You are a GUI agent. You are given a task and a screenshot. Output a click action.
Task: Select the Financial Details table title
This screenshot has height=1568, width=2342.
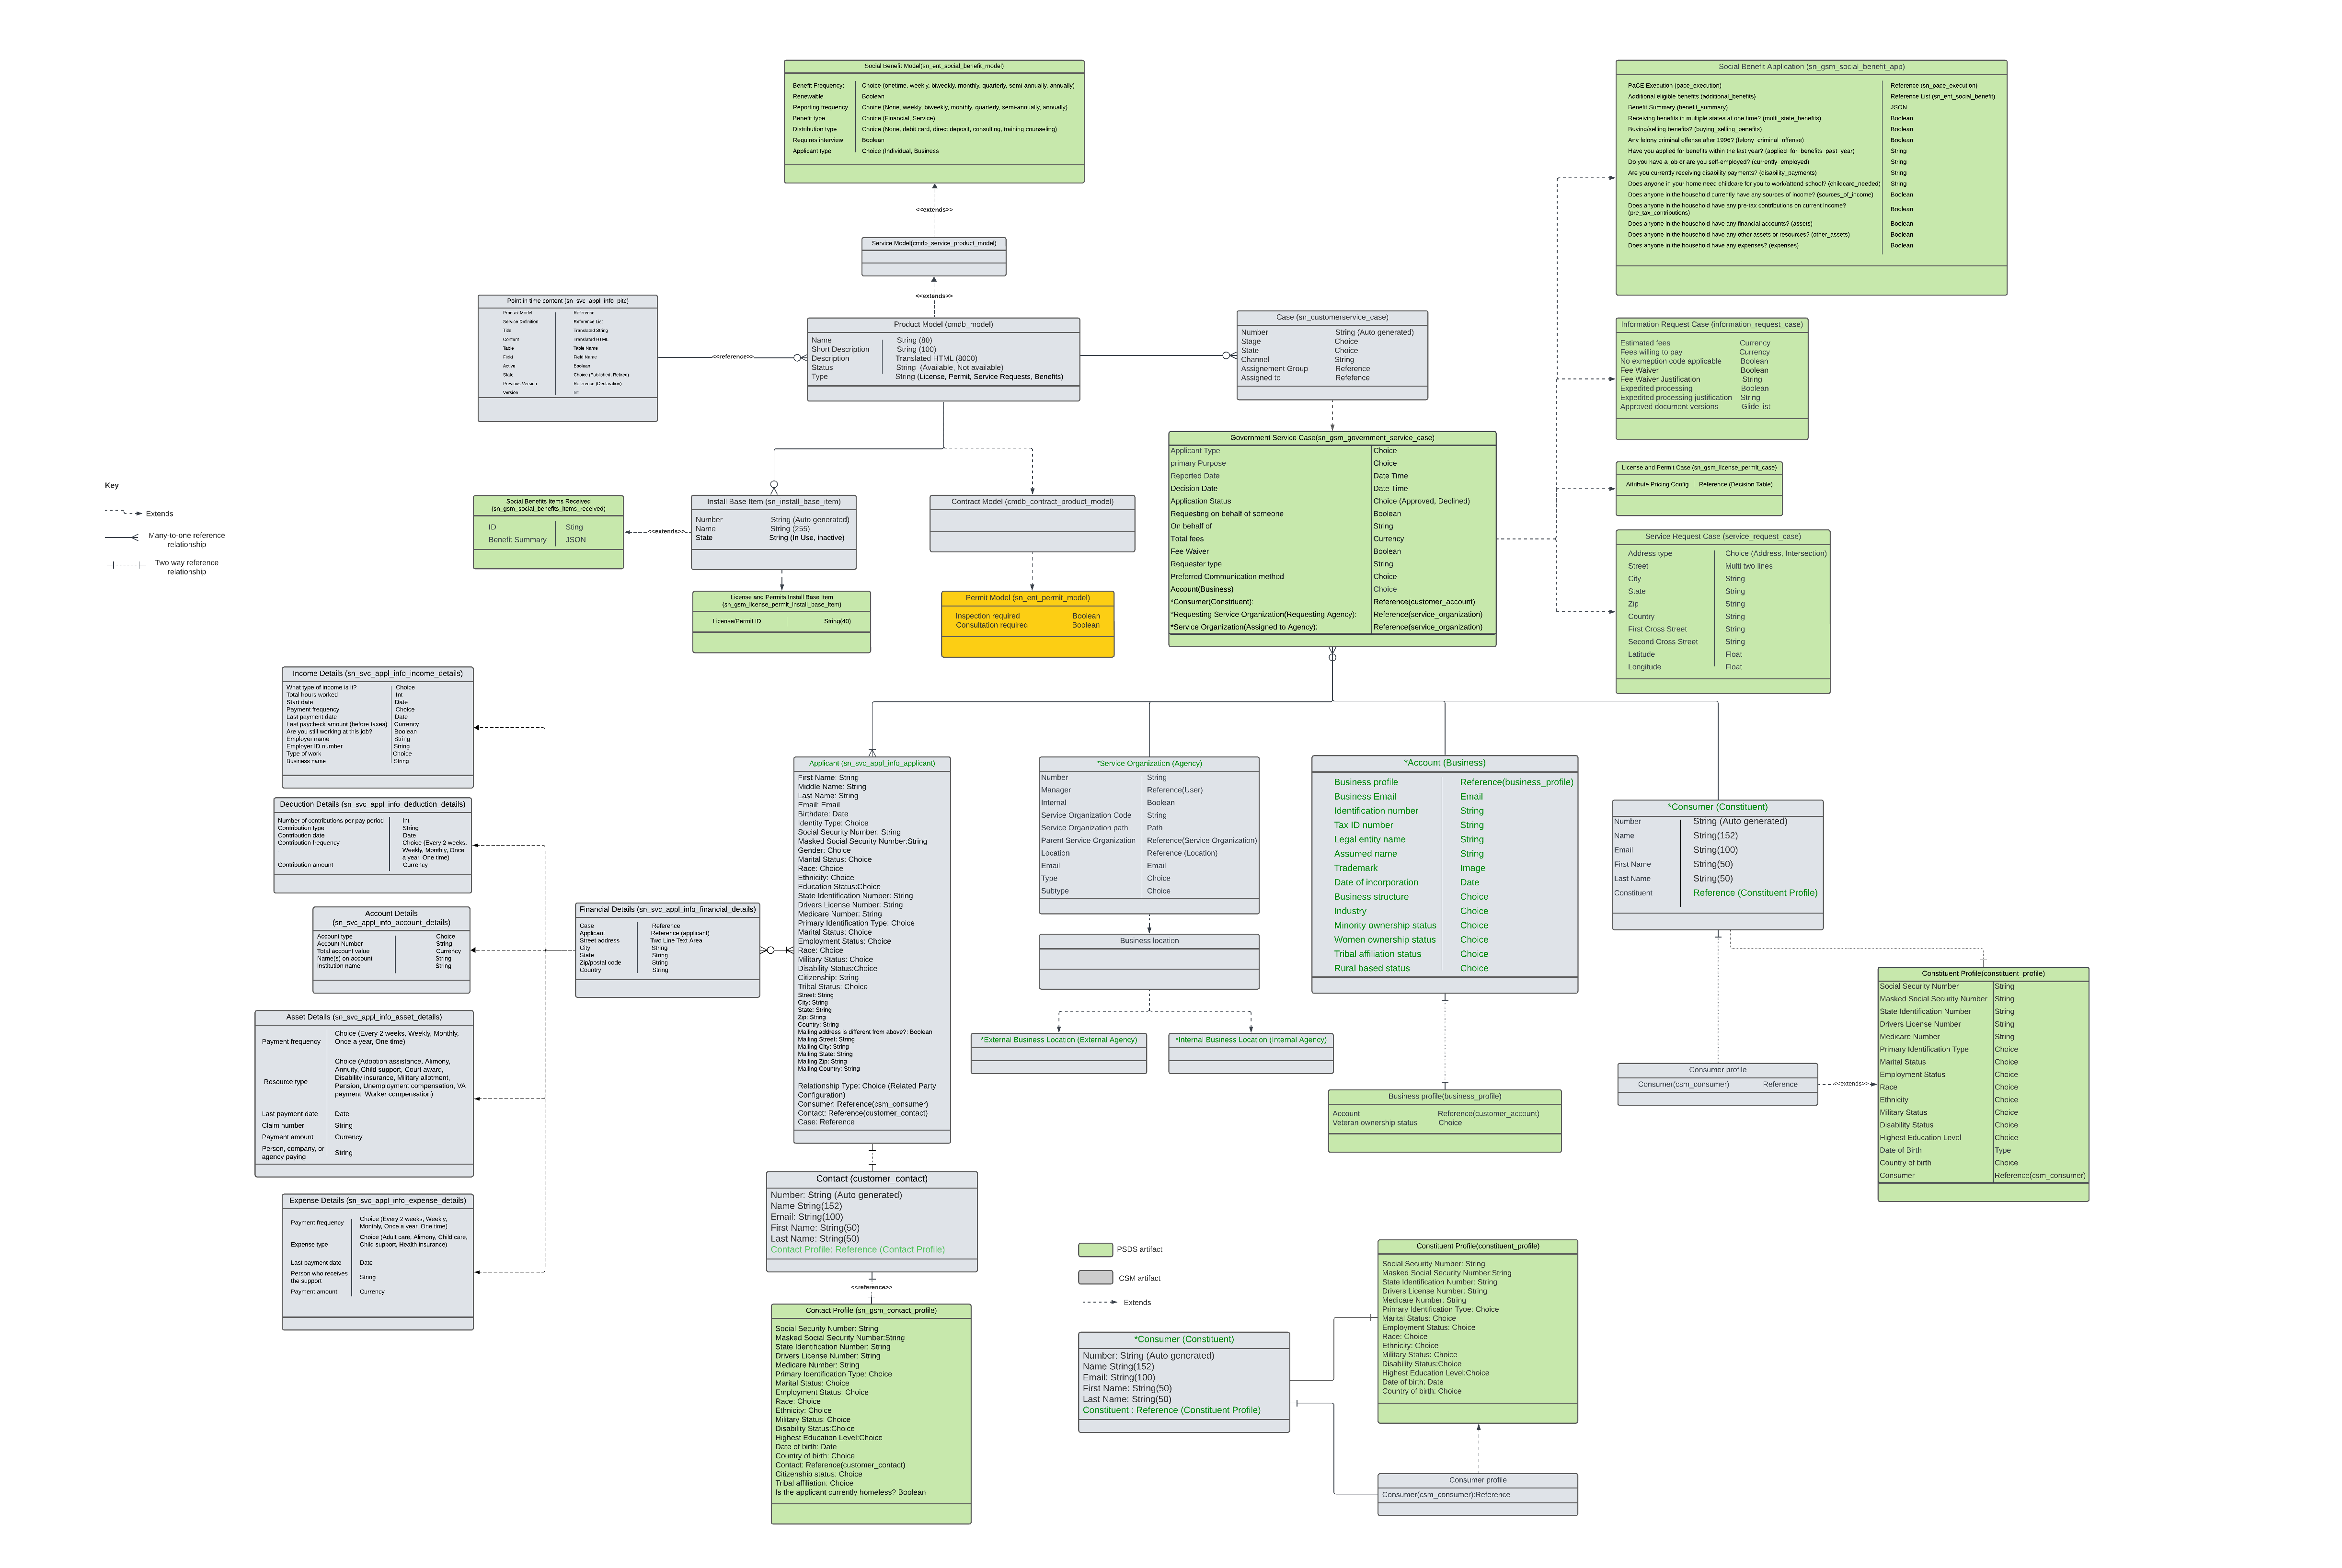(667, 910)
